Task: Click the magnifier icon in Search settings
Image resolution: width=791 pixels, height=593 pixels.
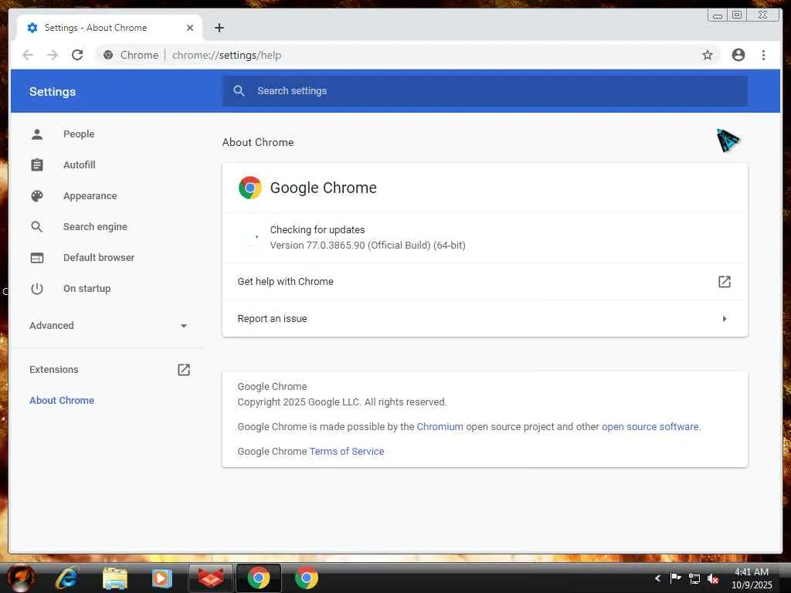Action: point(239,91)
